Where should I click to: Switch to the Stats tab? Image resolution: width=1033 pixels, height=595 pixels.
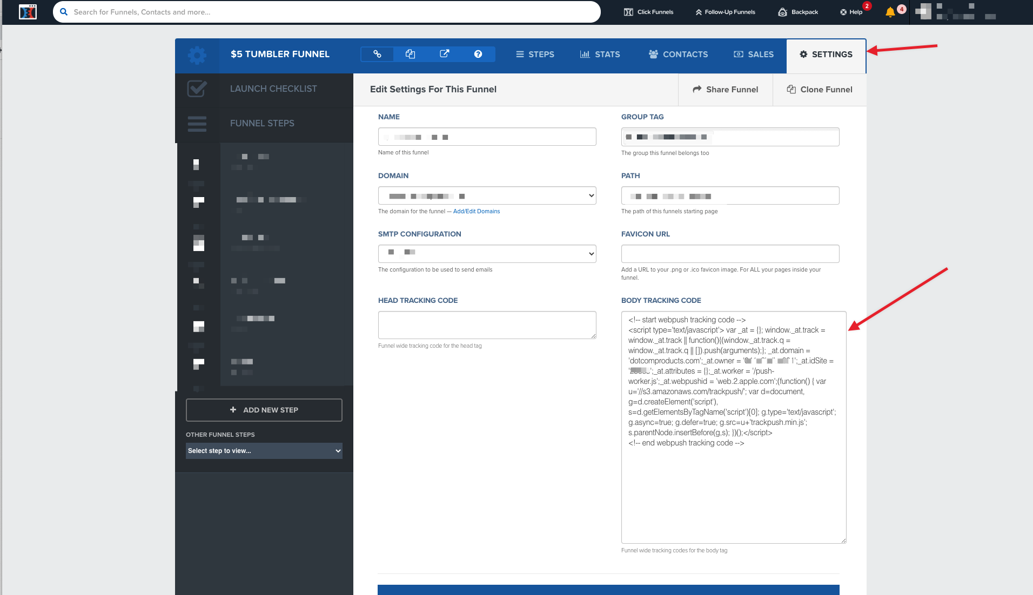tap(600, 55)
